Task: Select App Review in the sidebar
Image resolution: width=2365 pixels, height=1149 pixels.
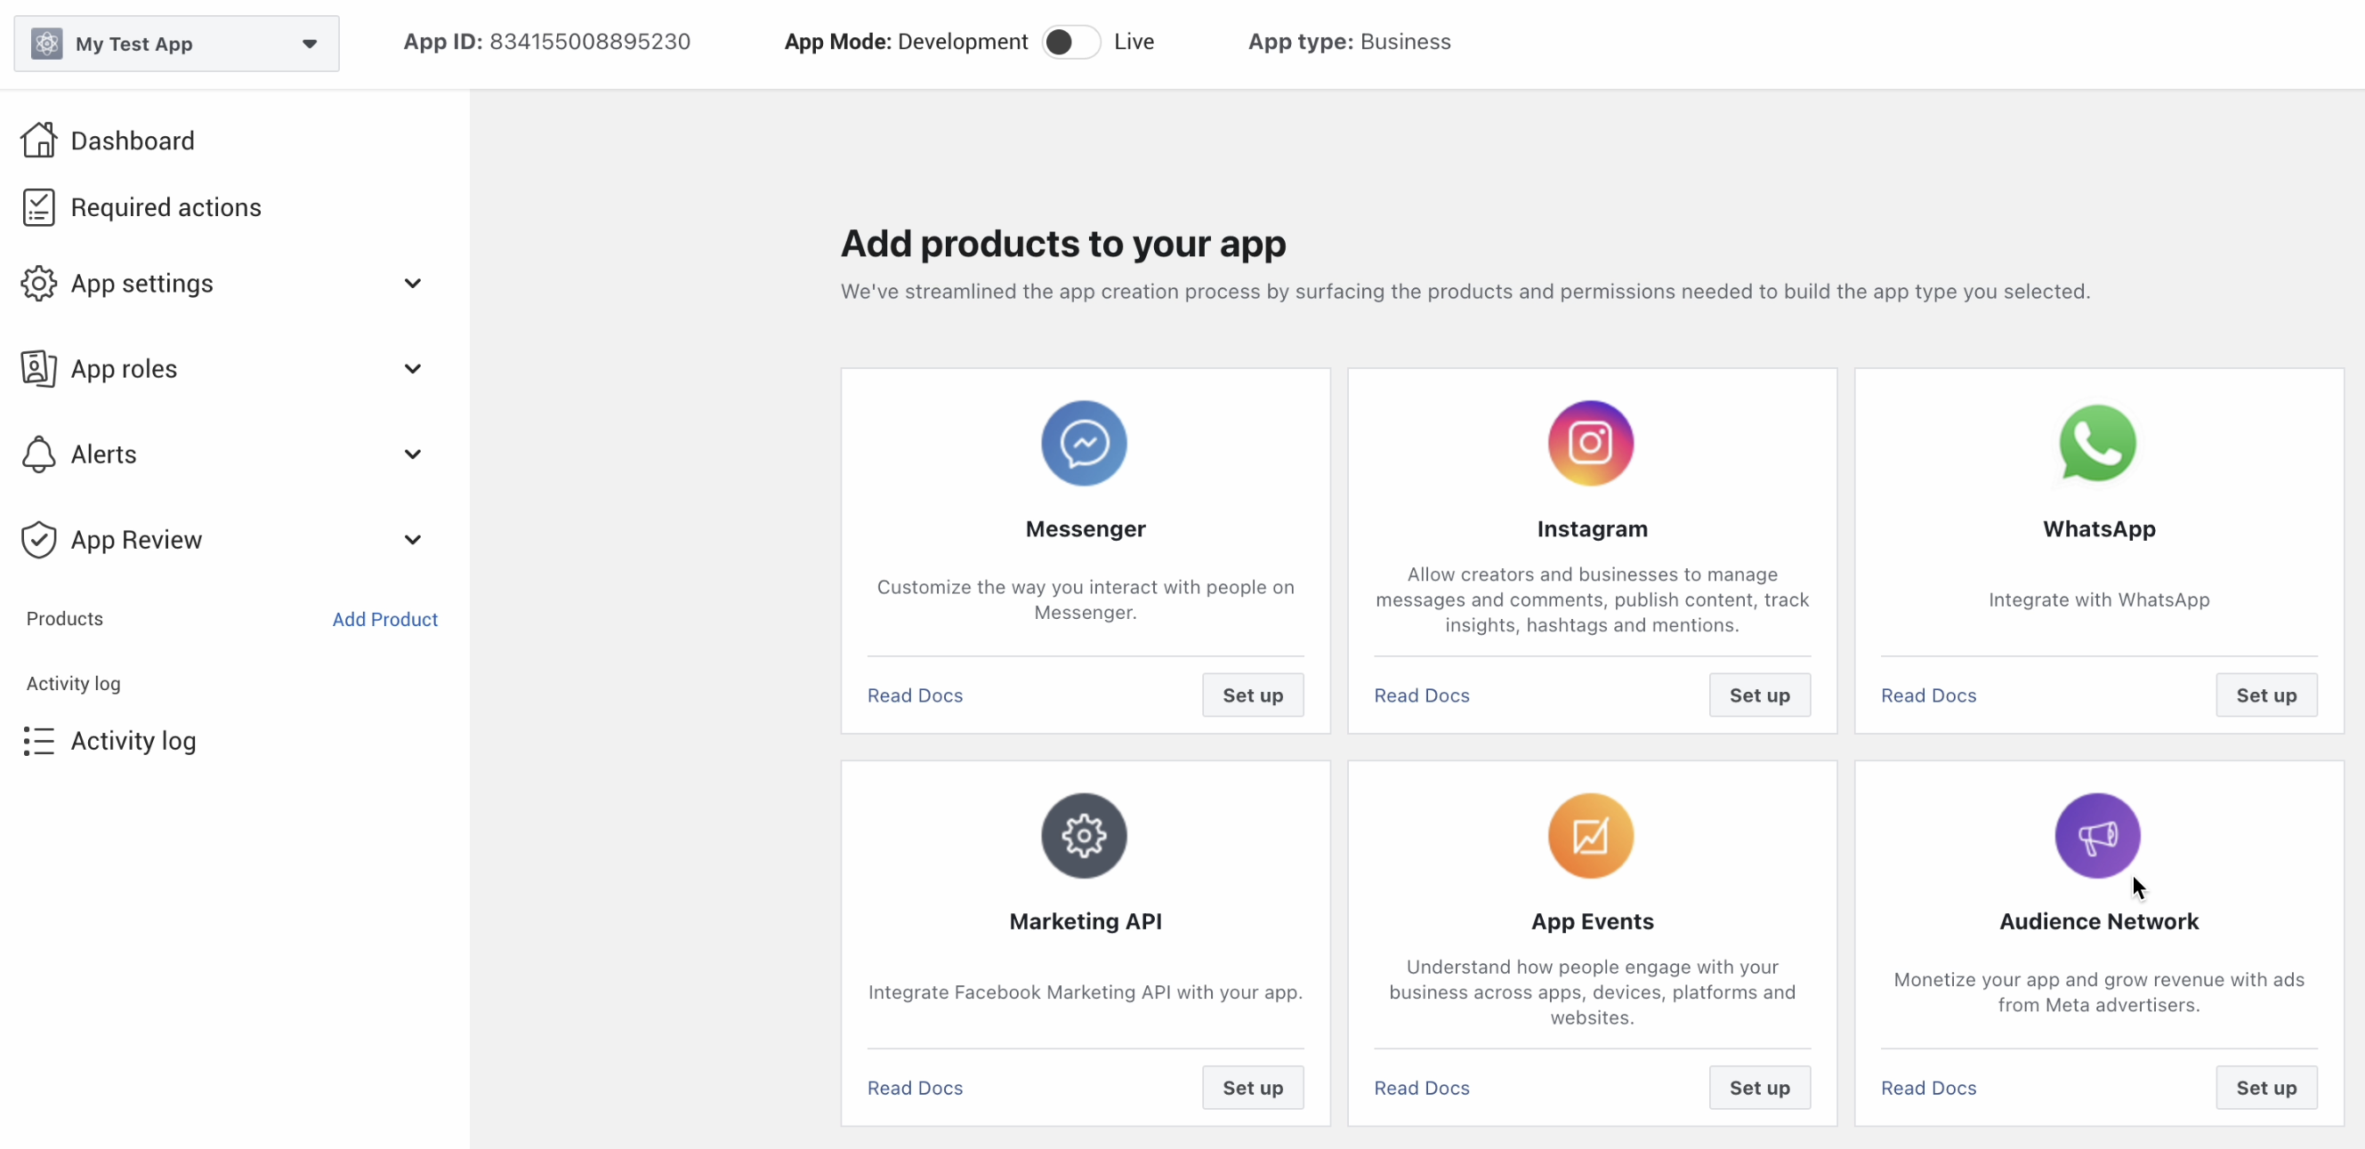Action: (x=137, y=540)
